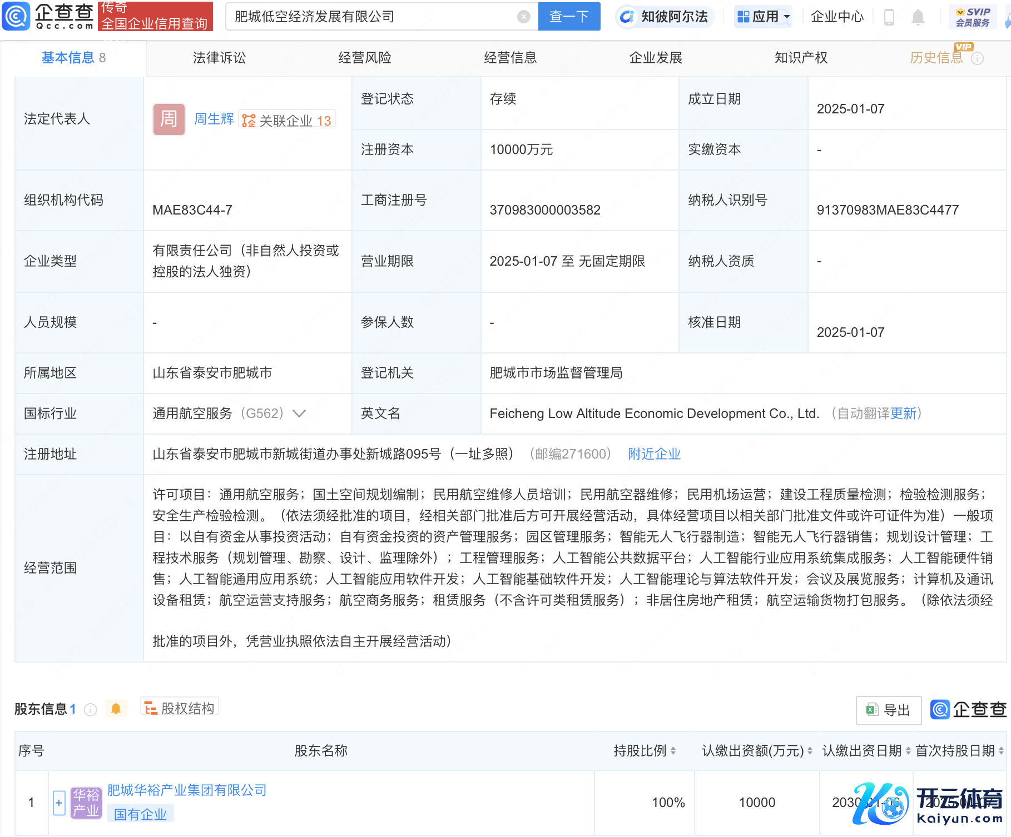Click shareholder info alert bell icon
This screenshot has width=1011, height=837.
(116, 709)
